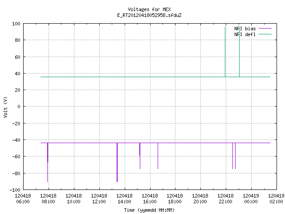The image size is (285, 214).
Task: Click the x-axis label 120418 14:00
Action: click(125, 198)
